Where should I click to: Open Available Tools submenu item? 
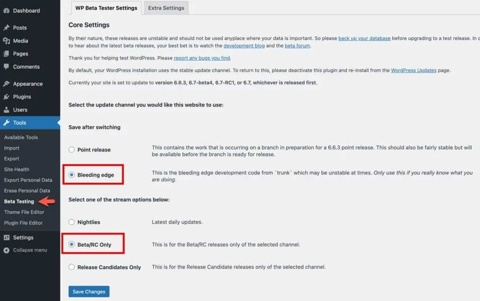pos(21,137)
